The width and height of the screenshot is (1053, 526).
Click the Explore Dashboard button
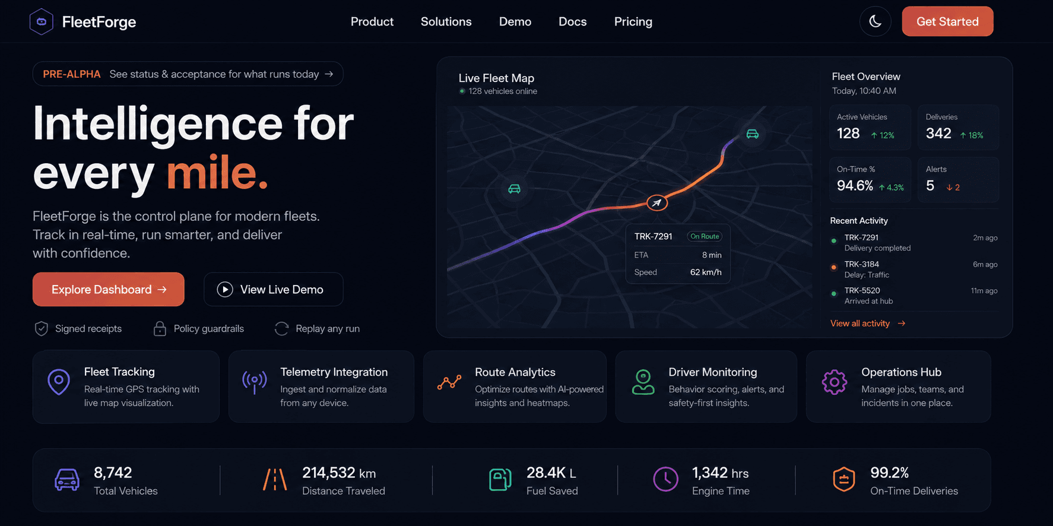(108, 289)
